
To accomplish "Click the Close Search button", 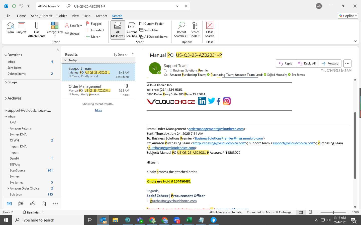I will pyautogui.click(x=210, y=29).
